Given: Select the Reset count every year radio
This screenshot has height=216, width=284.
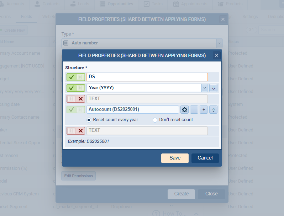Looking at the screenshot, I should point(89,120).
